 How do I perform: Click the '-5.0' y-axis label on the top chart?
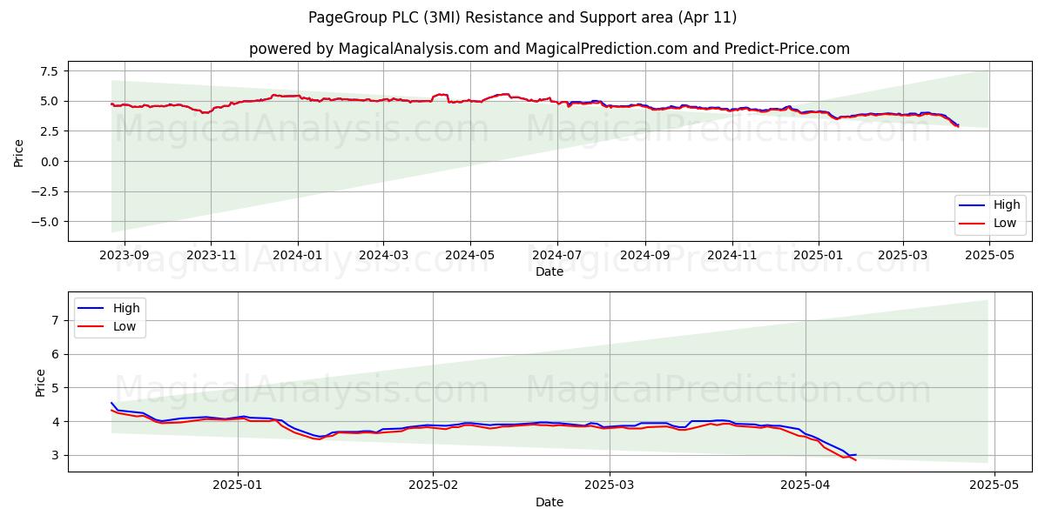(45, 222)
